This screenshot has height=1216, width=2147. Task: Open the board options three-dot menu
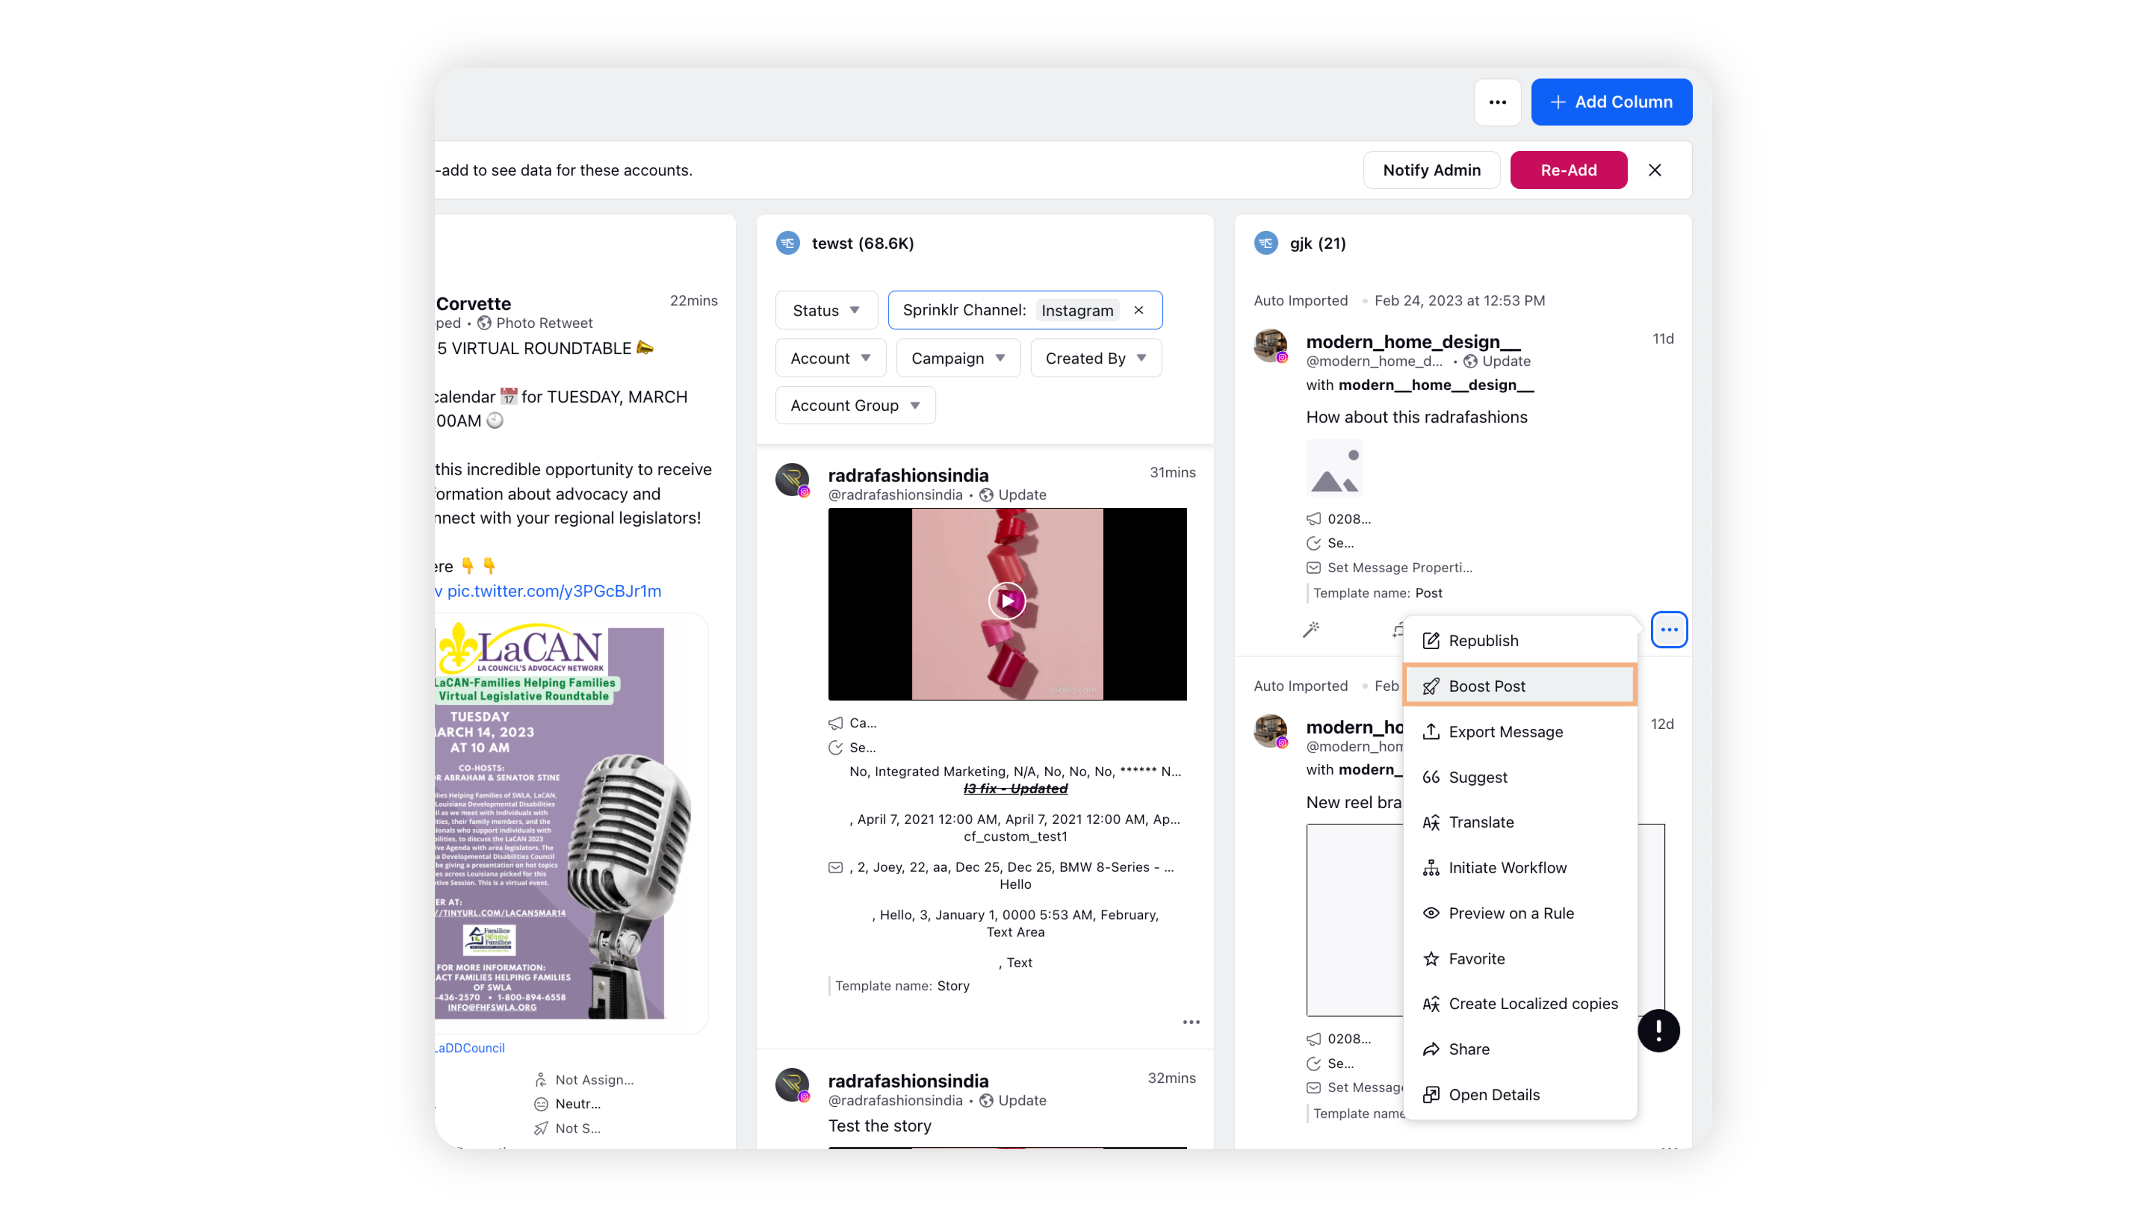1497,102
